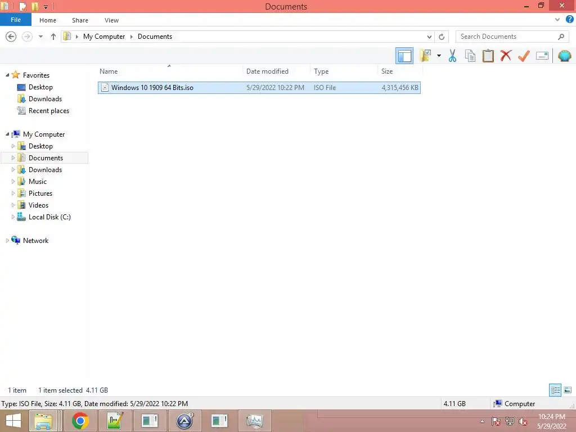Open the performance monitor graph taskbar icon
The height and width of the screenshot is (432, 576).
click(x=255, y=421)
